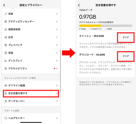The image size is (136, 124).
Task: Clear the キャッシュ 394.0MB with クリア
Action: (126, 37)
